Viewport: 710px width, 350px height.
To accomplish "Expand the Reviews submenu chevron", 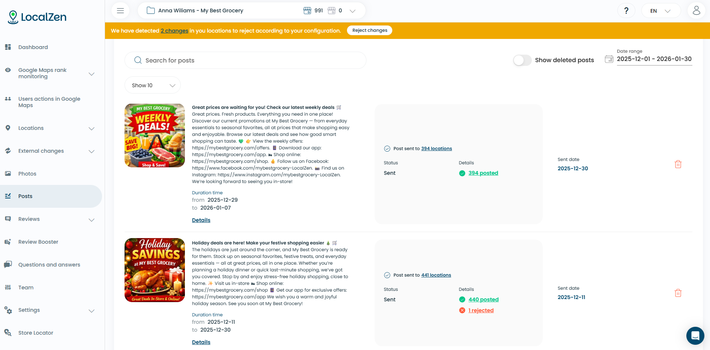I will 92,220.
